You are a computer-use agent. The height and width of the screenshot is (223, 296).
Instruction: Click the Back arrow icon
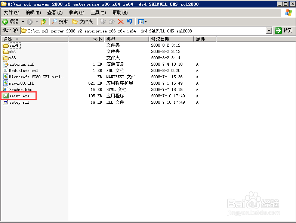tap(5, 22)
